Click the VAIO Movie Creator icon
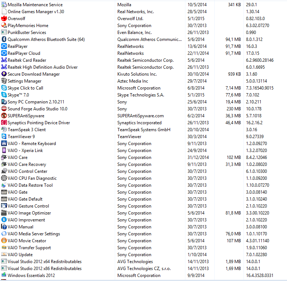 [x=4, y=241]
